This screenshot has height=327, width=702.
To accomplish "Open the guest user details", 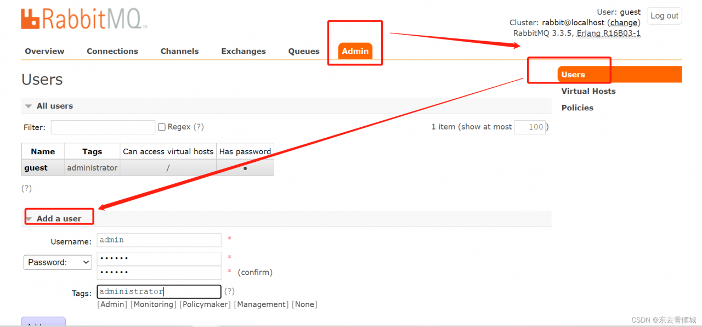I will (36, 168).
